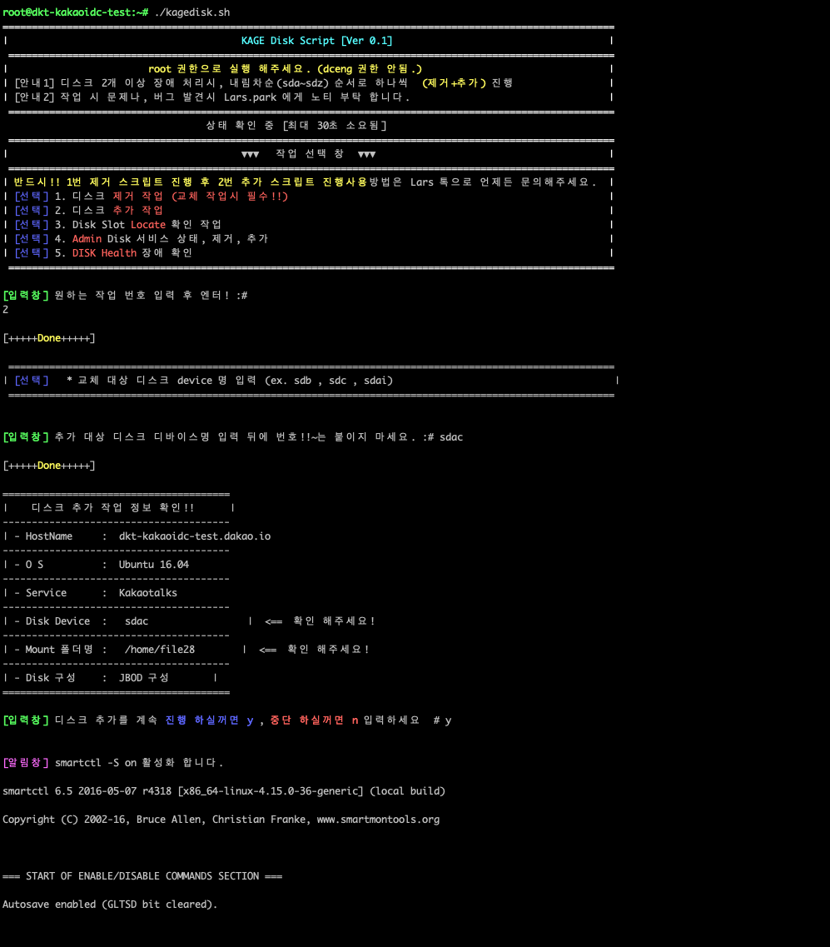830x947 pixels.
Task: Click the yellow '반드시!! 1번 제거 스크립트' warning
Action: pos(190,182)
